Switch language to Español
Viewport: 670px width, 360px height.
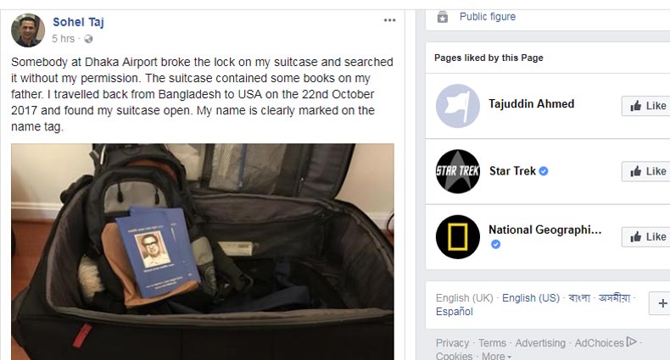[x=455, y=312]
